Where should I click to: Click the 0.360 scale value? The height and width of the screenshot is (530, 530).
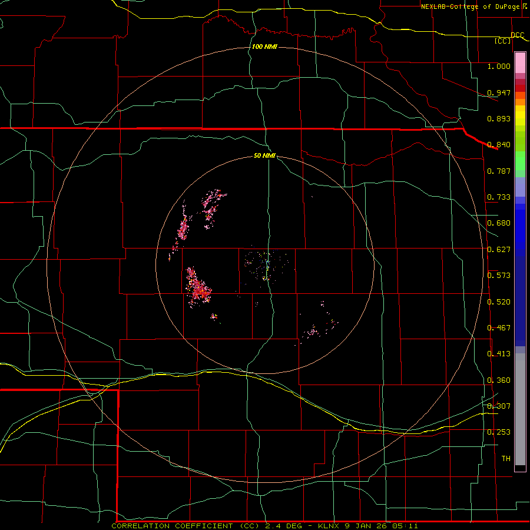499,380
